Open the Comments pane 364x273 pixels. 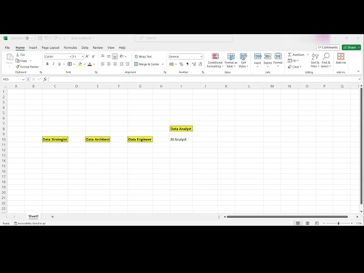pos(328,47)
